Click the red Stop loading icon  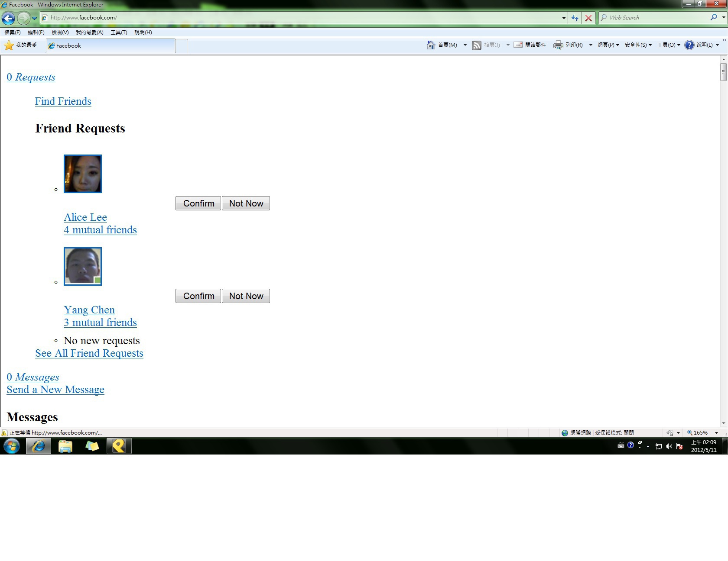click(588, 18)
